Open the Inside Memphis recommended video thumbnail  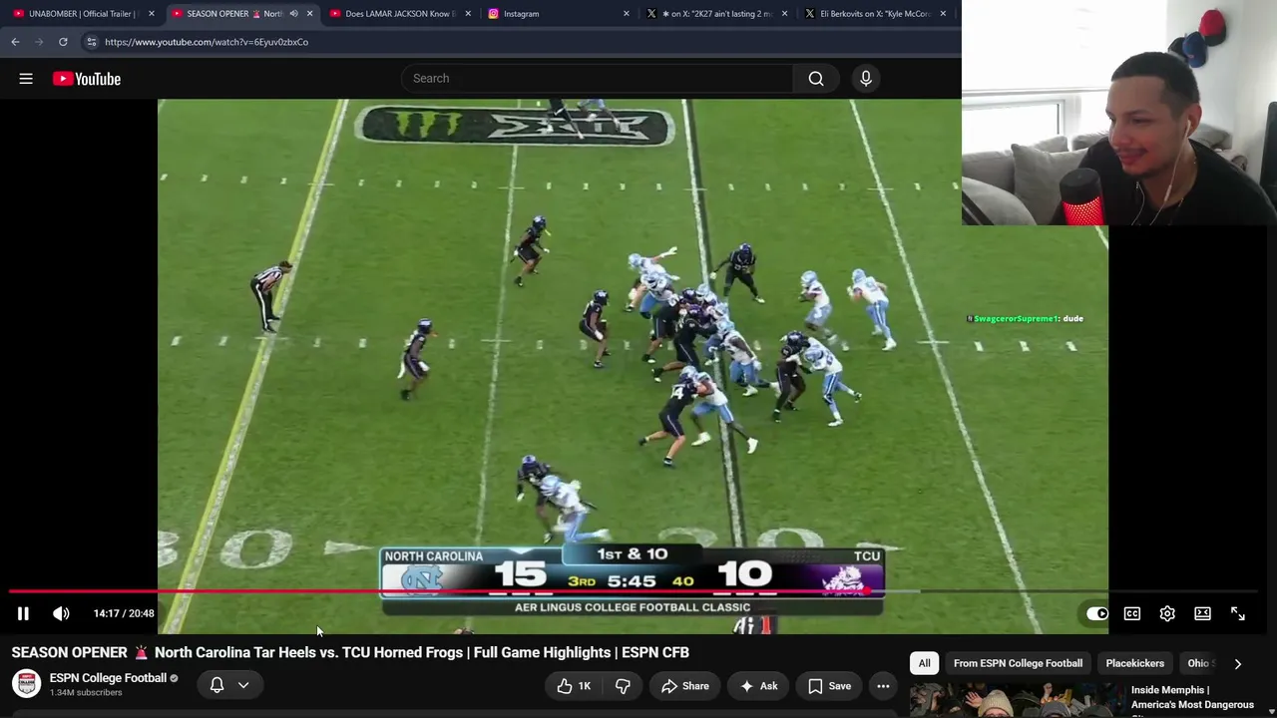[1016, 700]
